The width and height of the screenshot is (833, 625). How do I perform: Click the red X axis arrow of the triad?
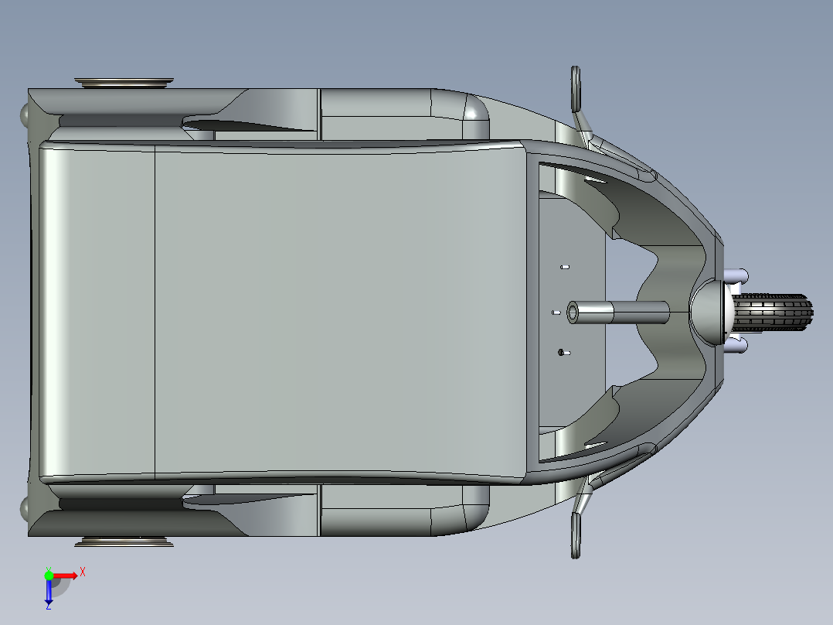tap(66, 575)
